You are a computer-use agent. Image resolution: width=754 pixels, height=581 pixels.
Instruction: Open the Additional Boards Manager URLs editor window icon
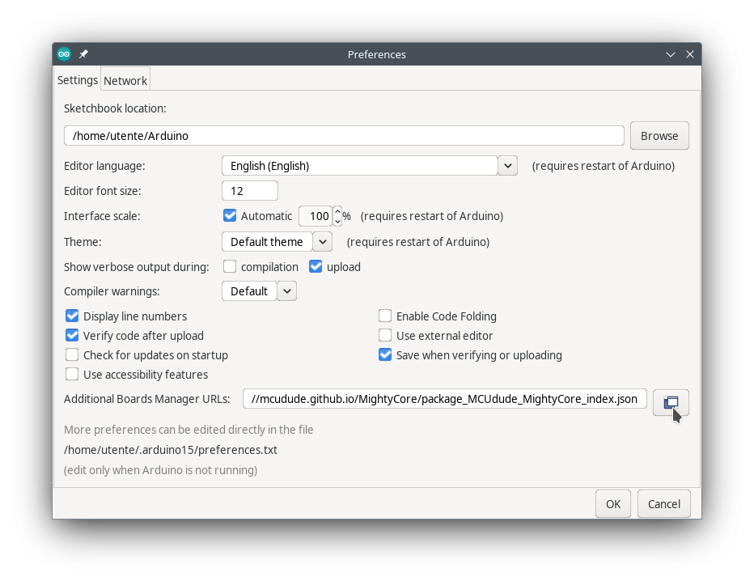click(x=671, y=402)
